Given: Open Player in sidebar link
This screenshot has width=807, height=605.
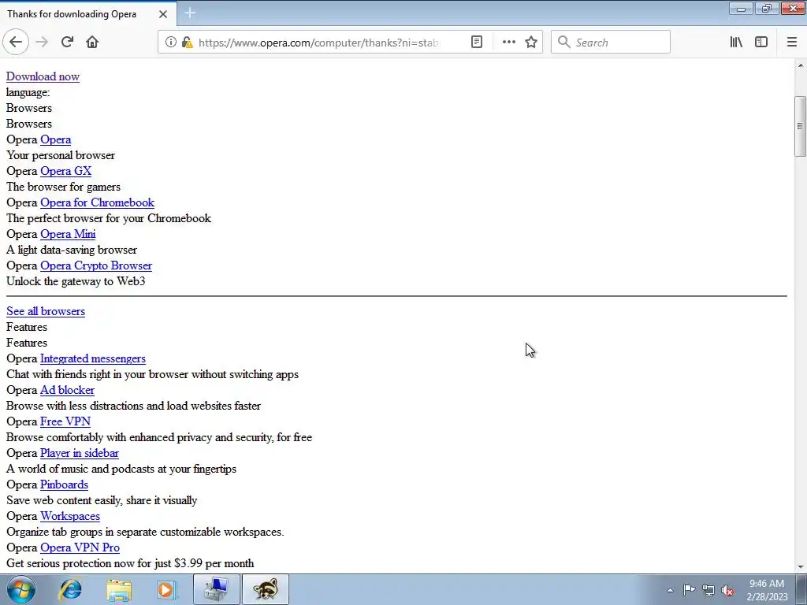Looking at the screenshot, I should point(80,453).
